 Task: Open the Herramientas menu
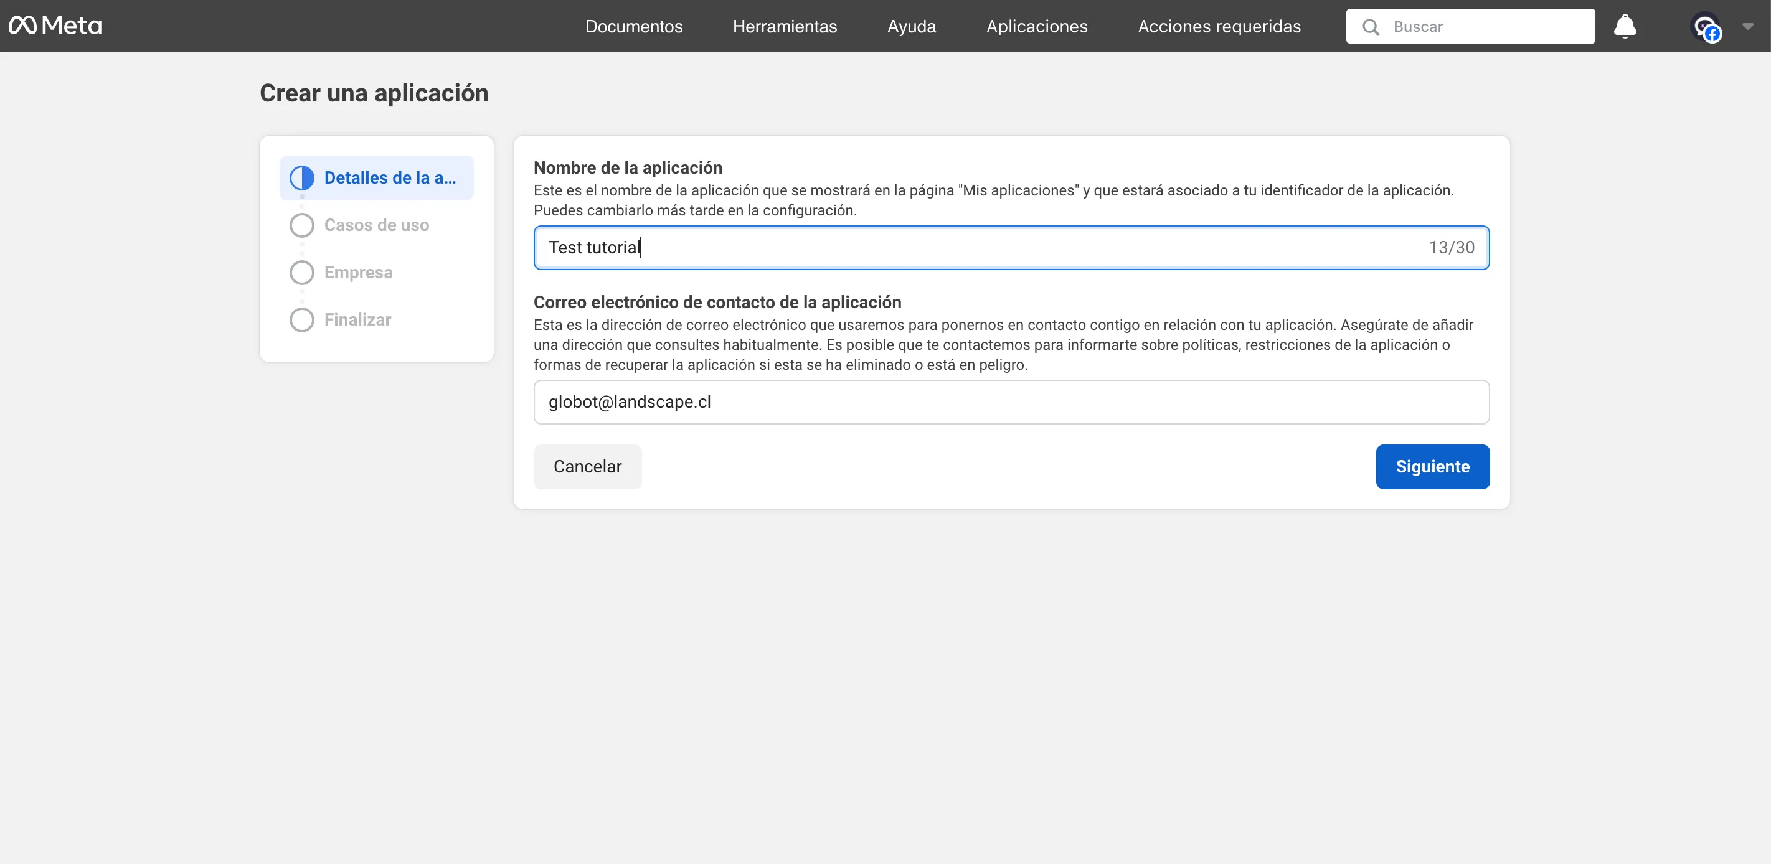click(x=785, y=26)
